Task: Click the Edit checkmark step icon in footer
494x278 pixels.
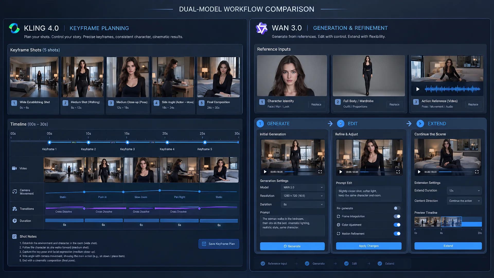Action: tap(346, 264)
